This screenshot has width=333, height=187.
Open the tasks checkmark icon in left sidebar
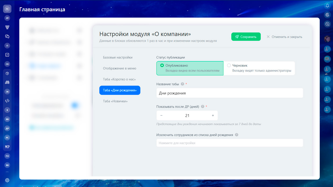pyautogui.click(x=7, y=55)
